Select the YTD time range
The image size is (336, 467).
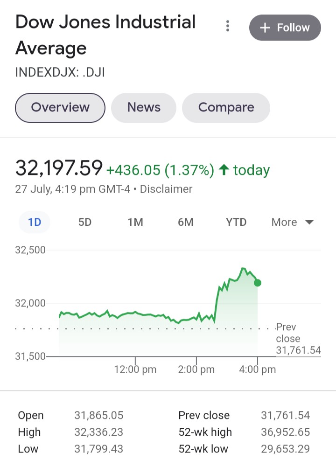click(x=236, y=222)
